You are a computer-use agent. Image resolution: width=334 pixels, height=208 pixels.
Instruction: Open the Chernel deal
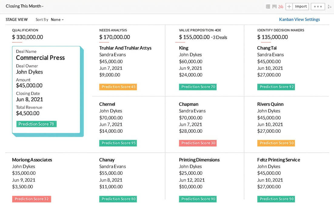(107, 104)
